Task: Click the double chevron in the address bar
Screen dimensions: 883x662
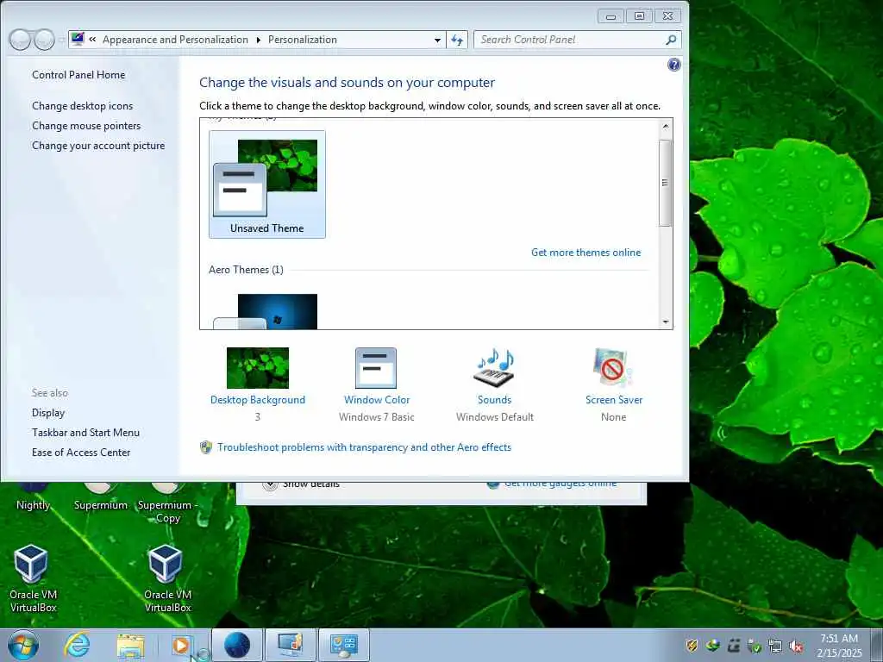Action: [x=92, y=40]
